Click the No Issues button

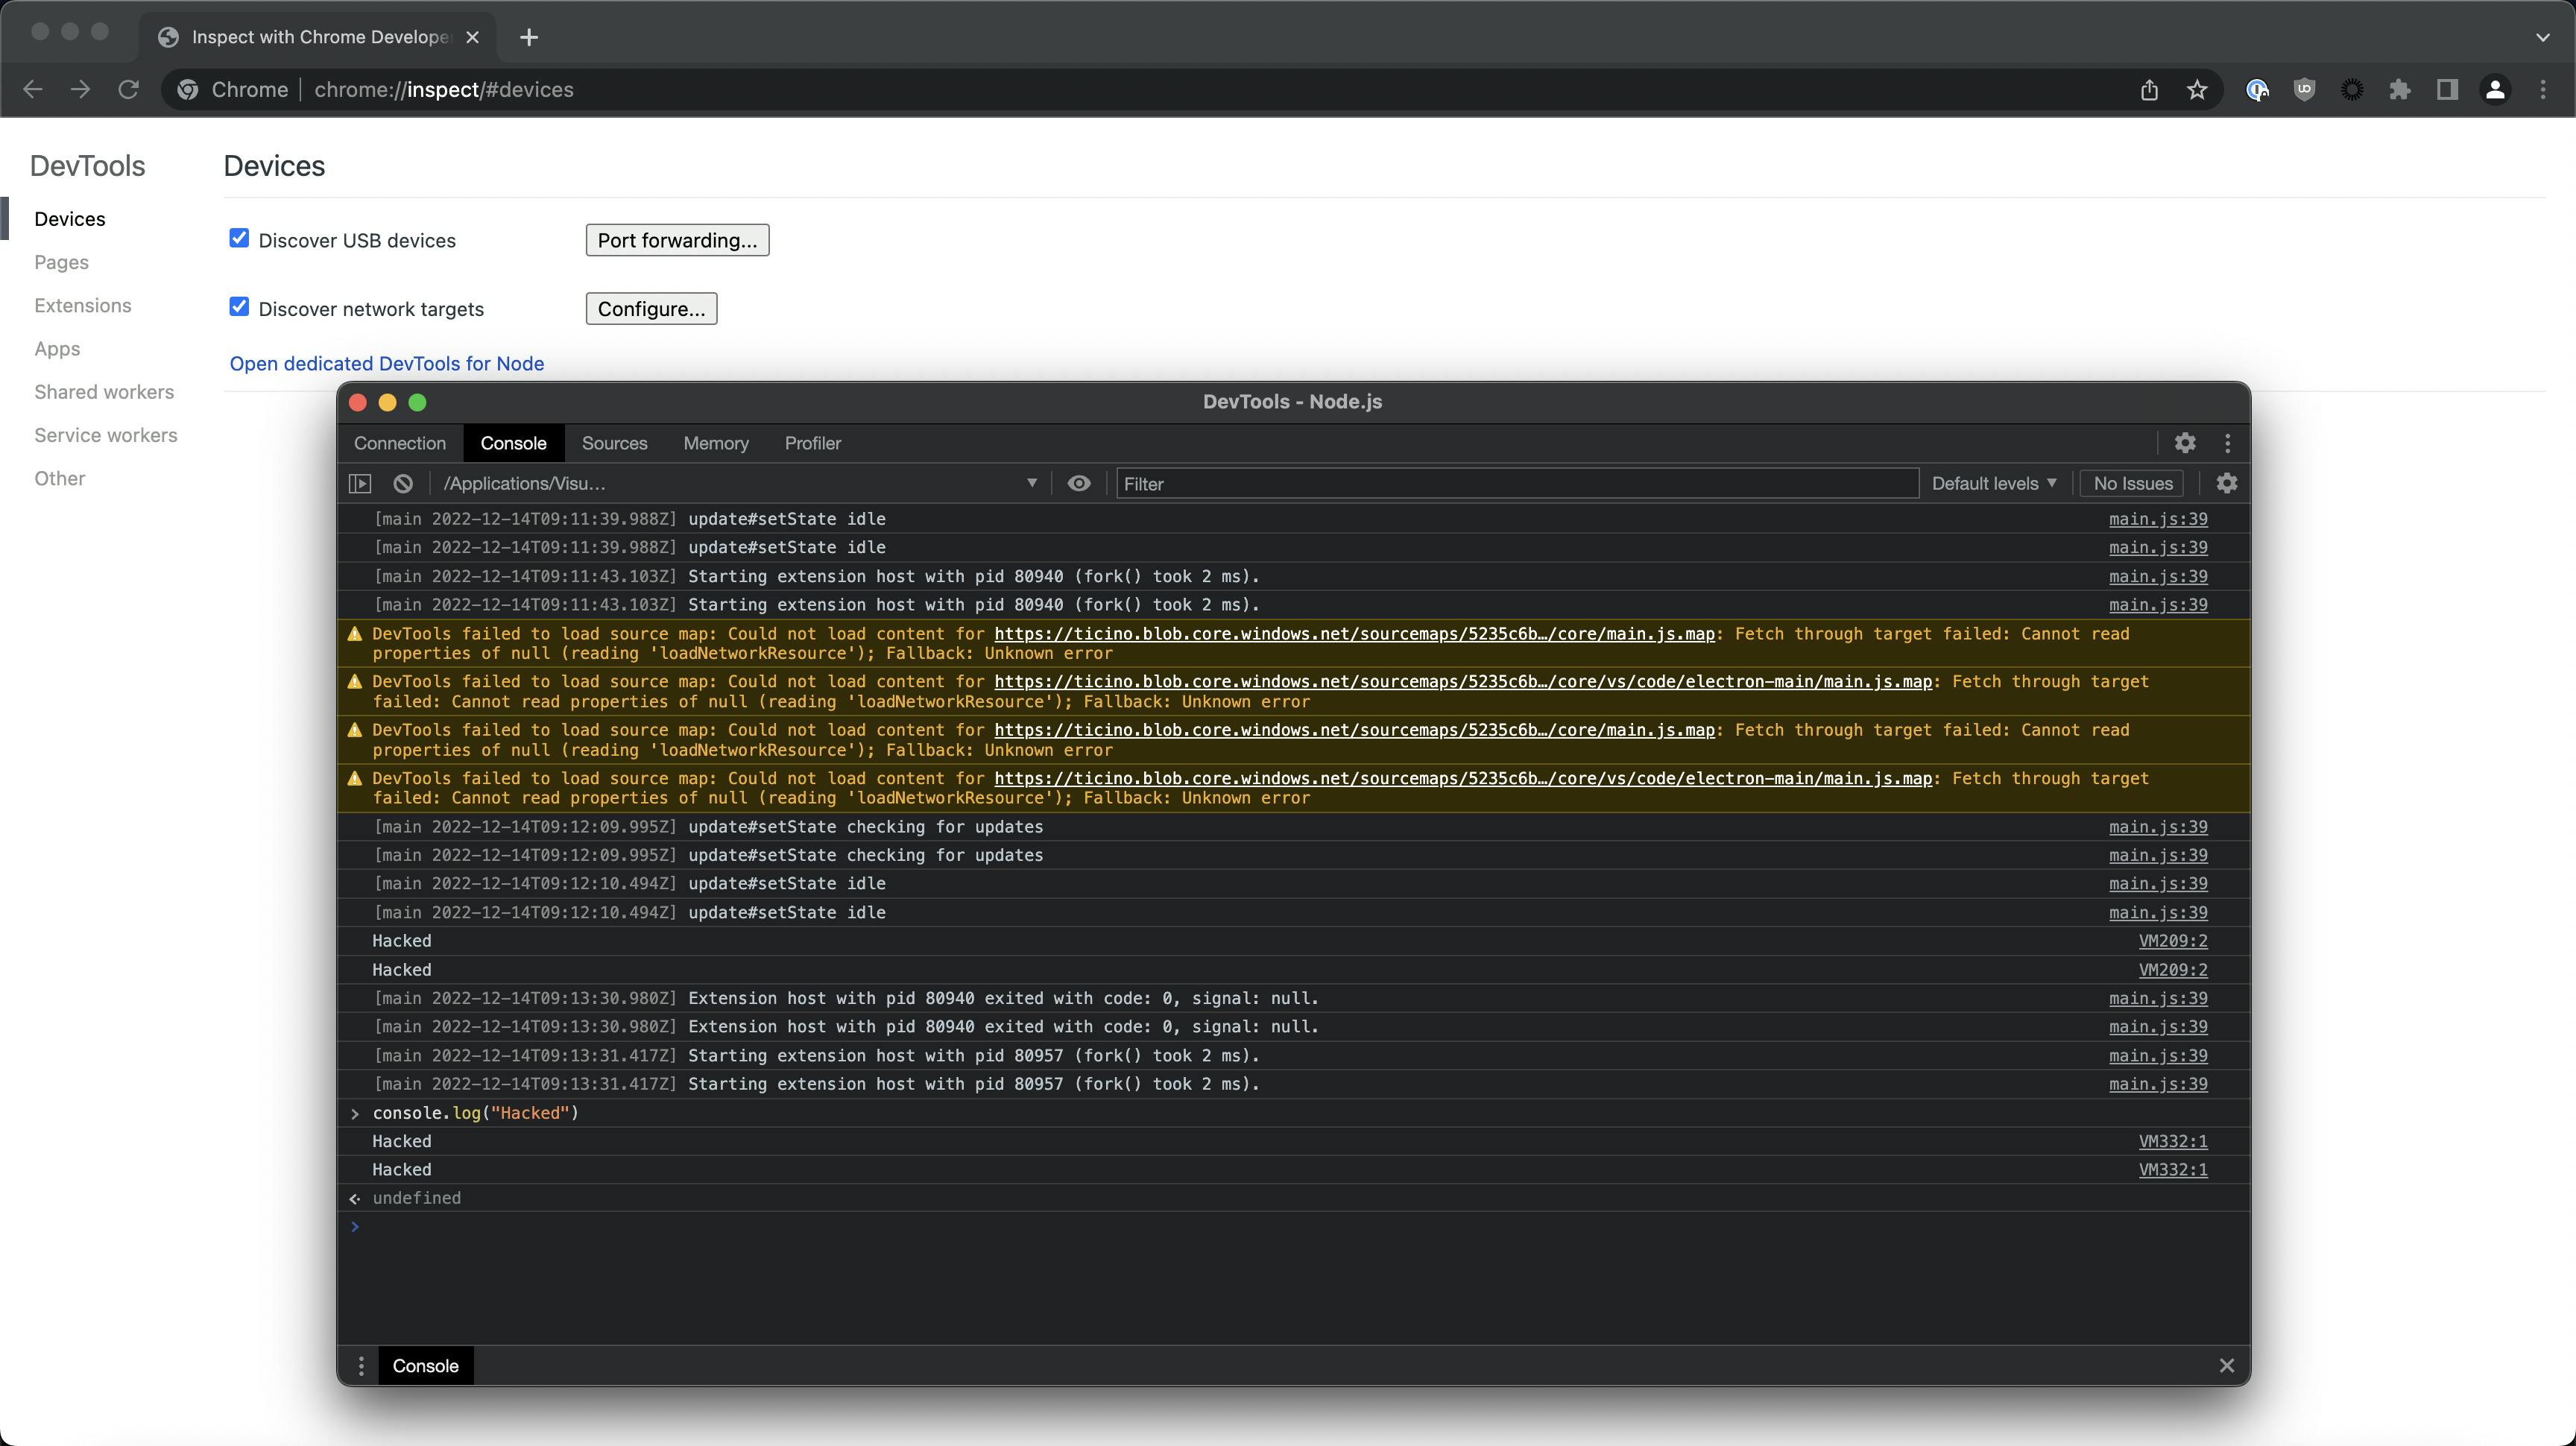click(2132, 484)
